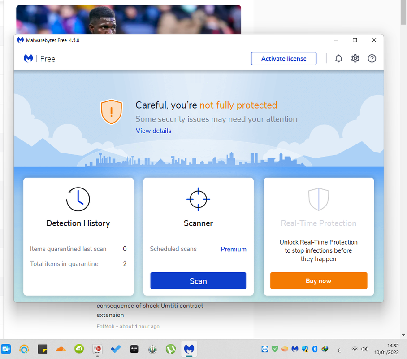Open the help question mark icon

pos(372,58)
